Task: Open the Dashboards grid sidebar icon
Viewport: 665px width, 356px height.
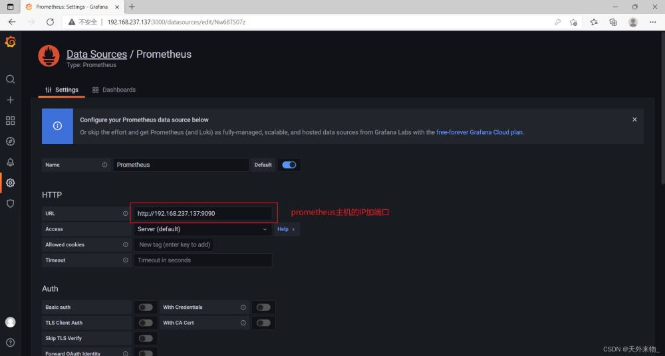Action: 10,120
